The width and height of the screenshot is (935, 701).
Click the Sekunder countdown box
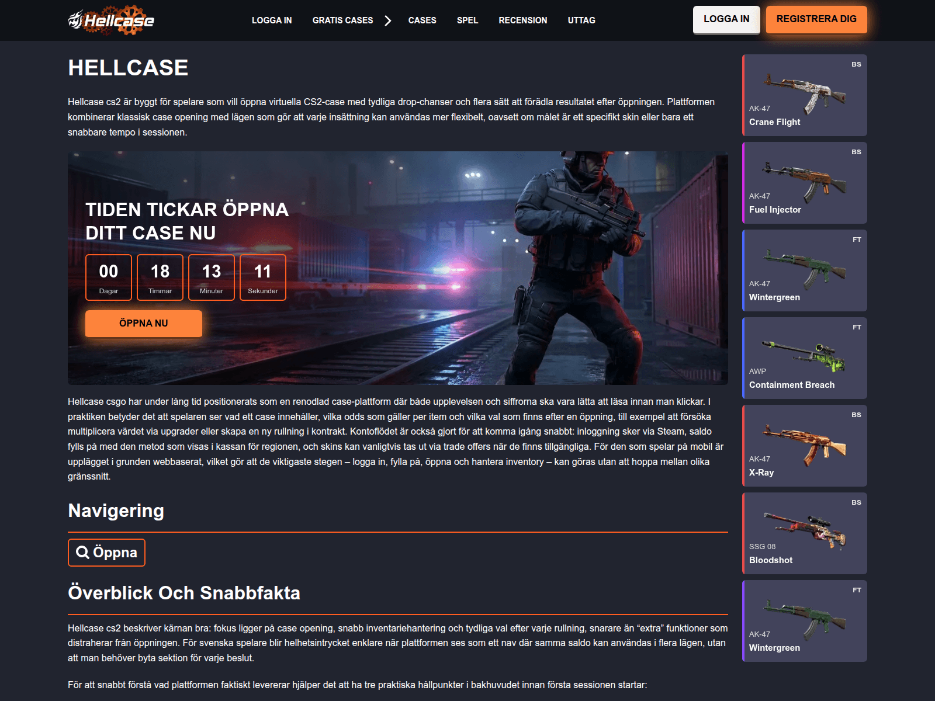(x=263, y=277)
